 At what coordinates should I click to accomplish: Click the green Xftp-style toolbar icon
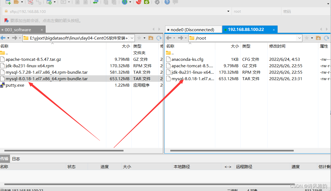tap(147, 2)
